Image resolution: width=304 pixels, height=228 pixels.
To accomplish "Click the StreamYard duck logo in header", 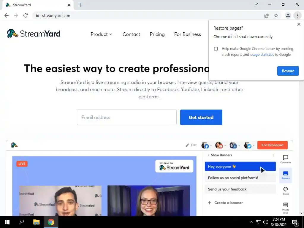I will (x=34, y=34).
